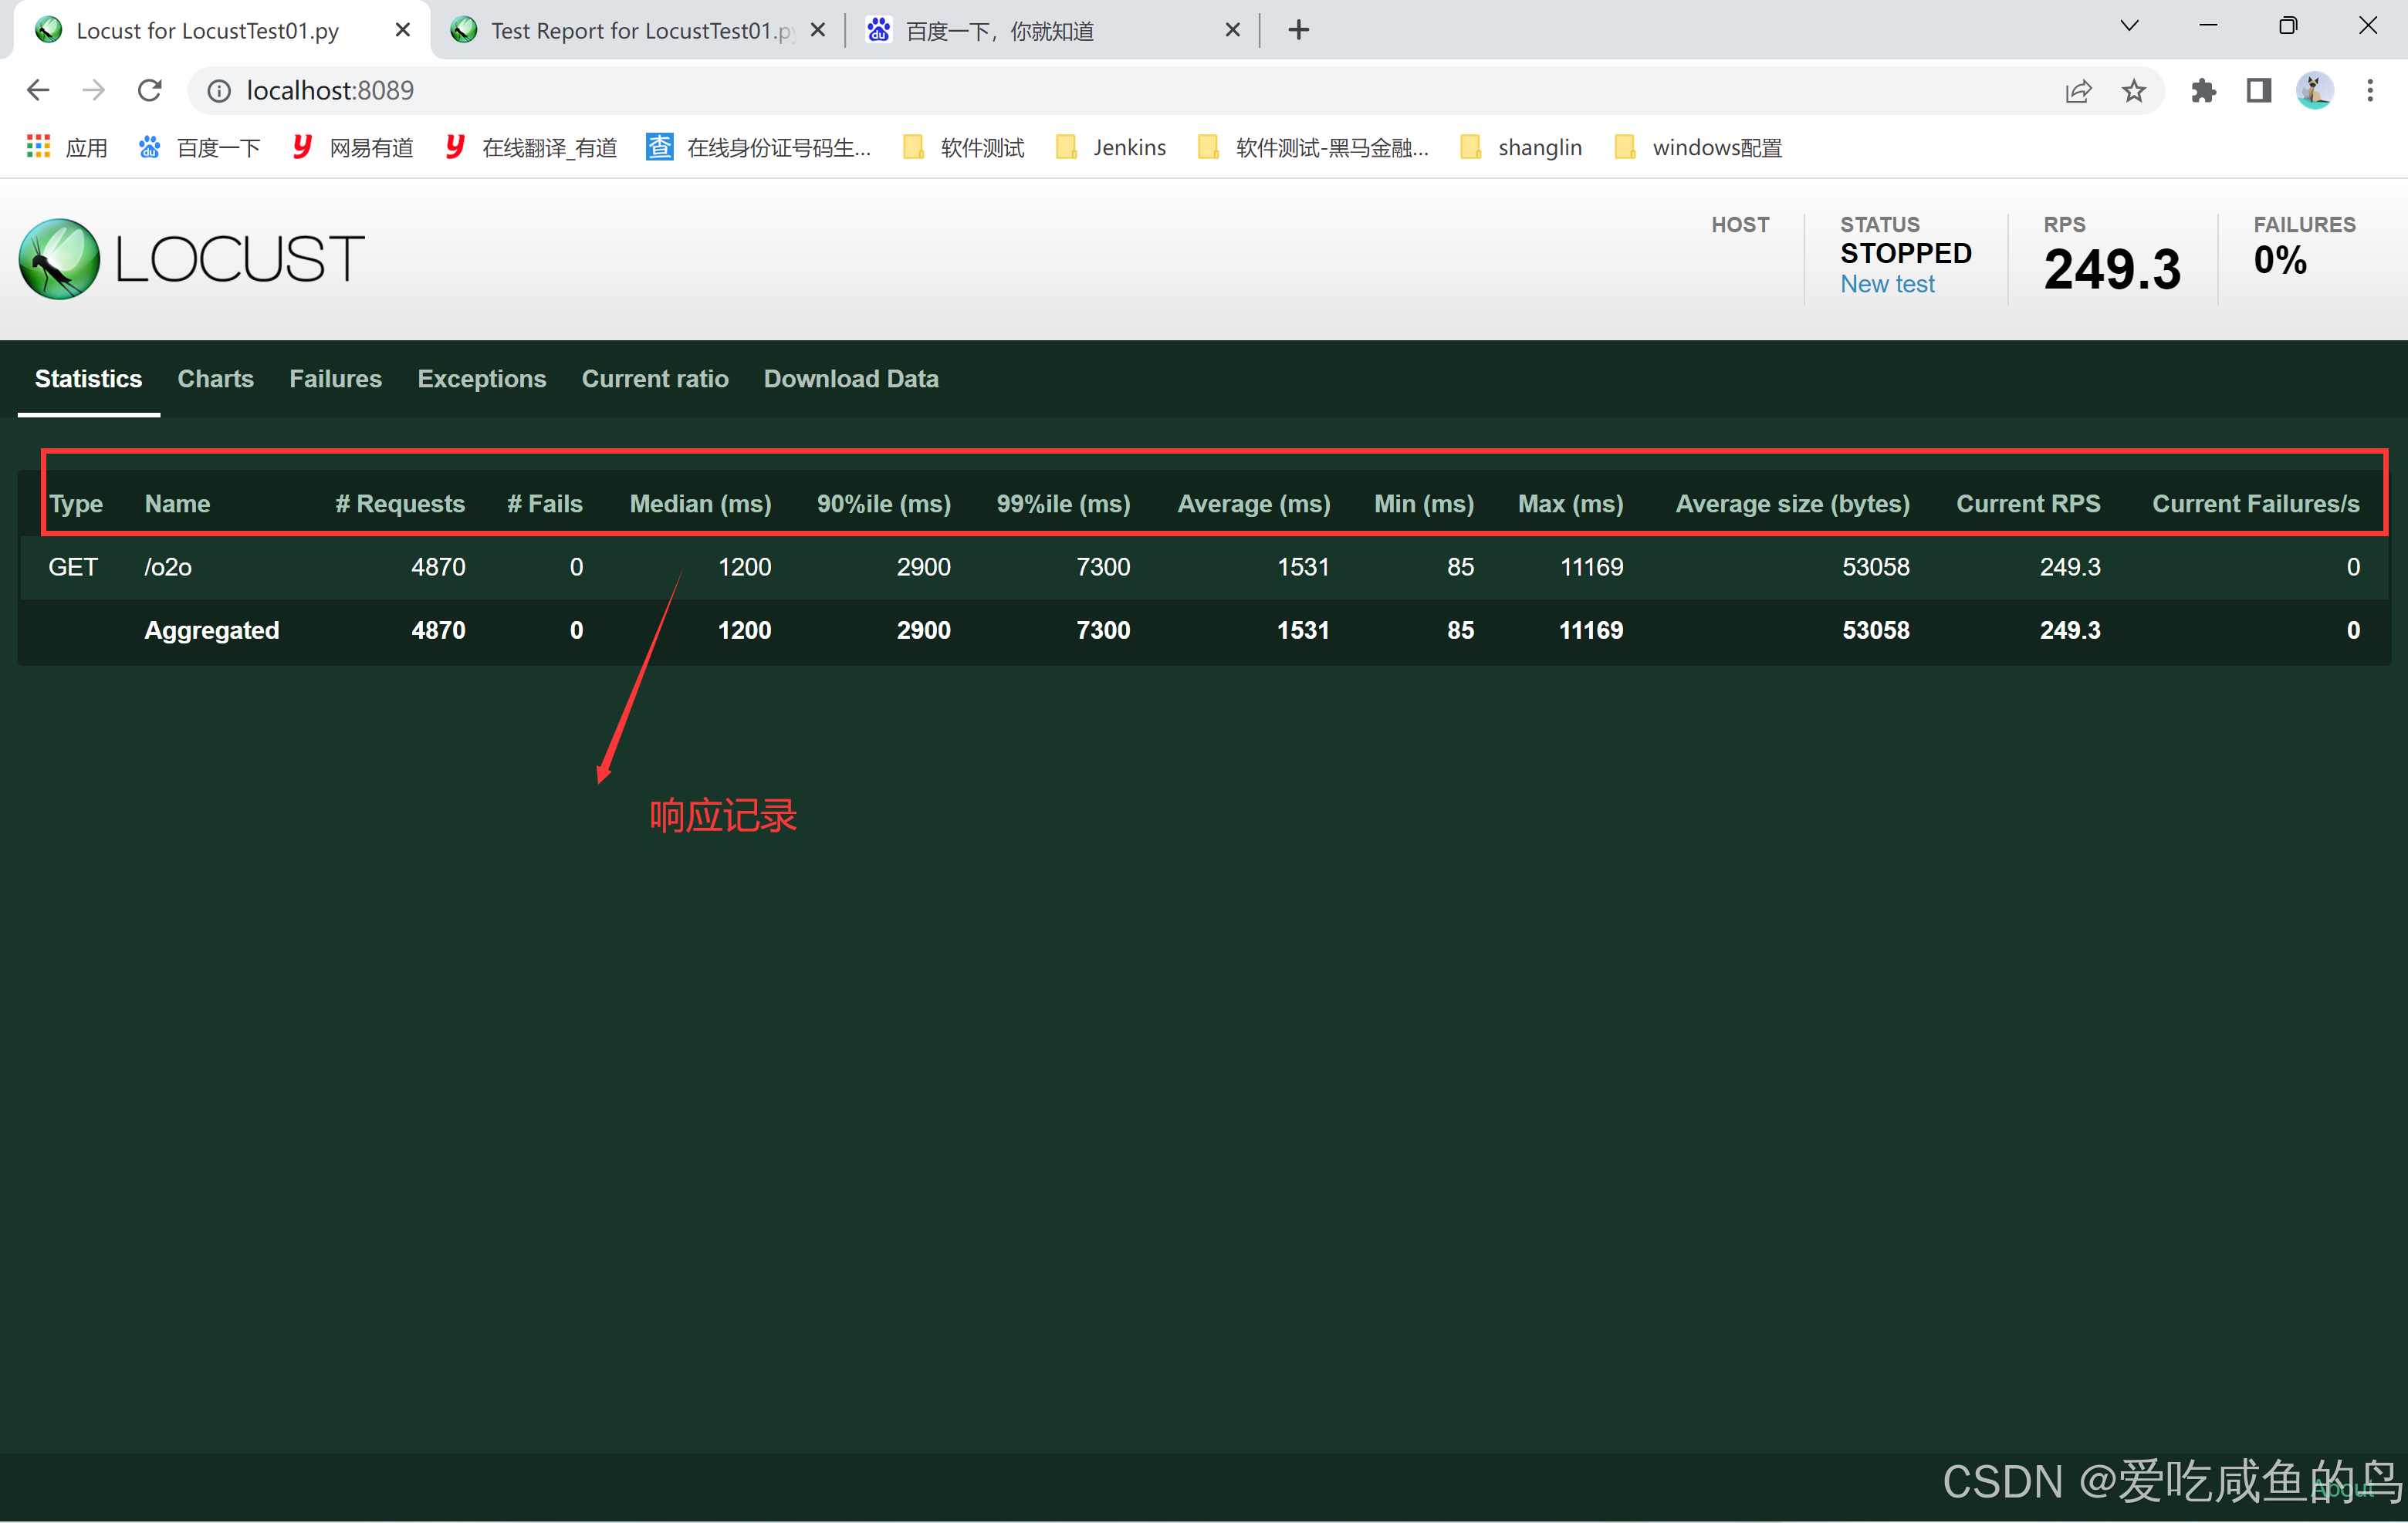Bookmark page with the star icon
The image size is (2408, 1523).
[x=2134, y=91]
